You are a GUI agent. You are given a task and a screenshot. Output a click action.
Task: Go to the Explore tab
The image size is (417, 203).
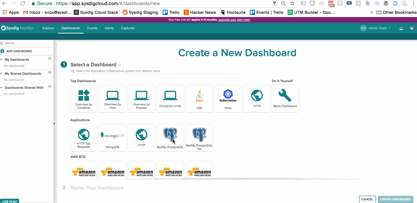click(48, 28)
